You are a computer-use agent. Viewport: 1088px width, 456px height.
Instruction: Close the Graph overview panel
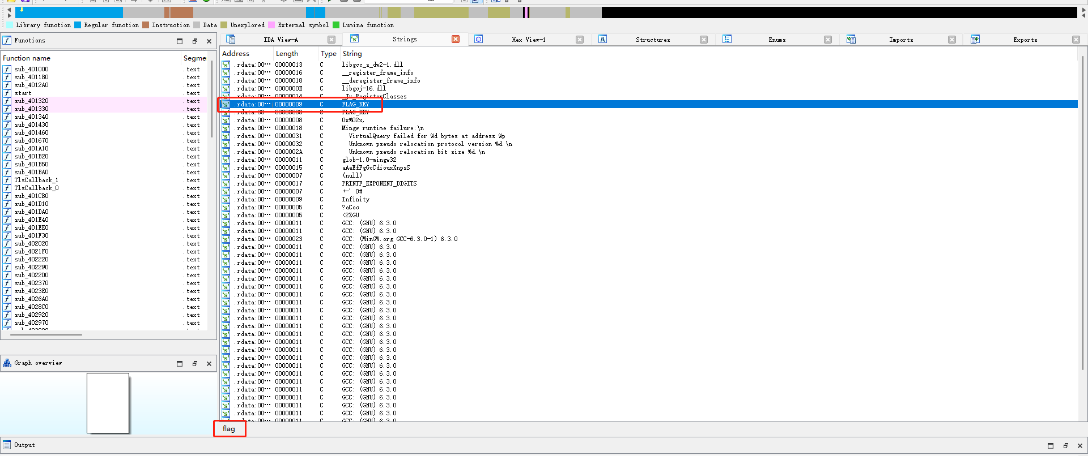pos(209,363)
